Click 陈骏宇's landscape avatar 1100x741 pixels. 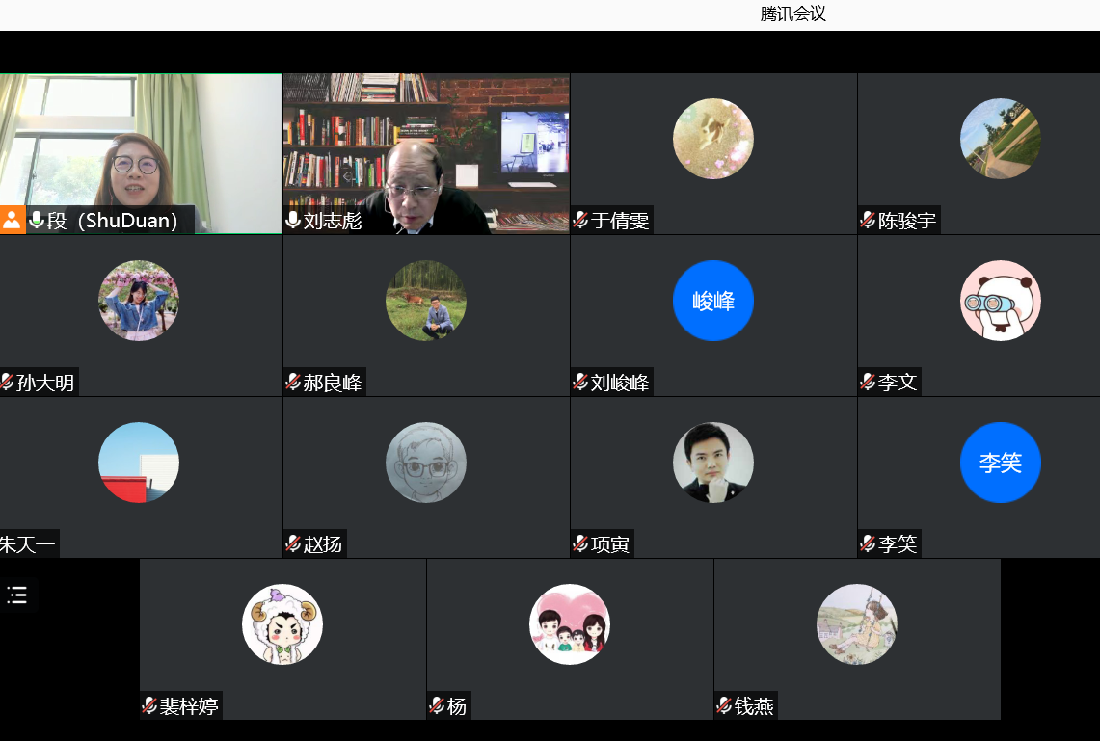(x=1001, y=139)
